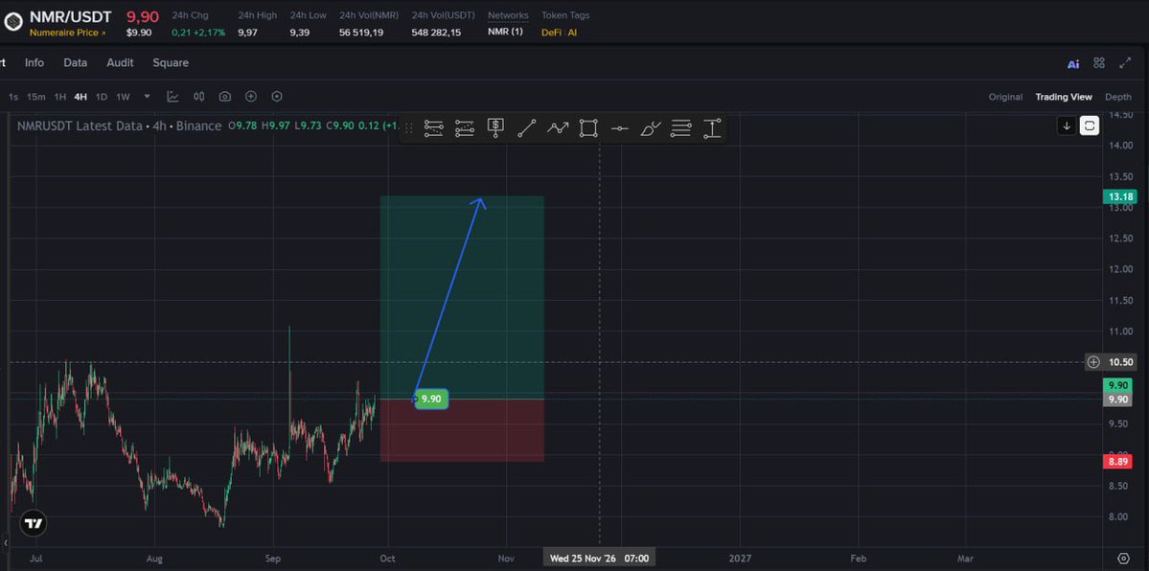This screenshot has height=571, width=1149.
Task: Click the drawing toolbar drag handle
Action: coord(409,128)
